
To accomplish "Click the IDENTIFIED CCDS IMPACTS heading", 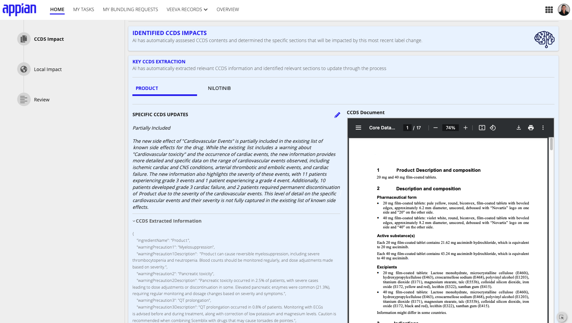I will point(169,33).
